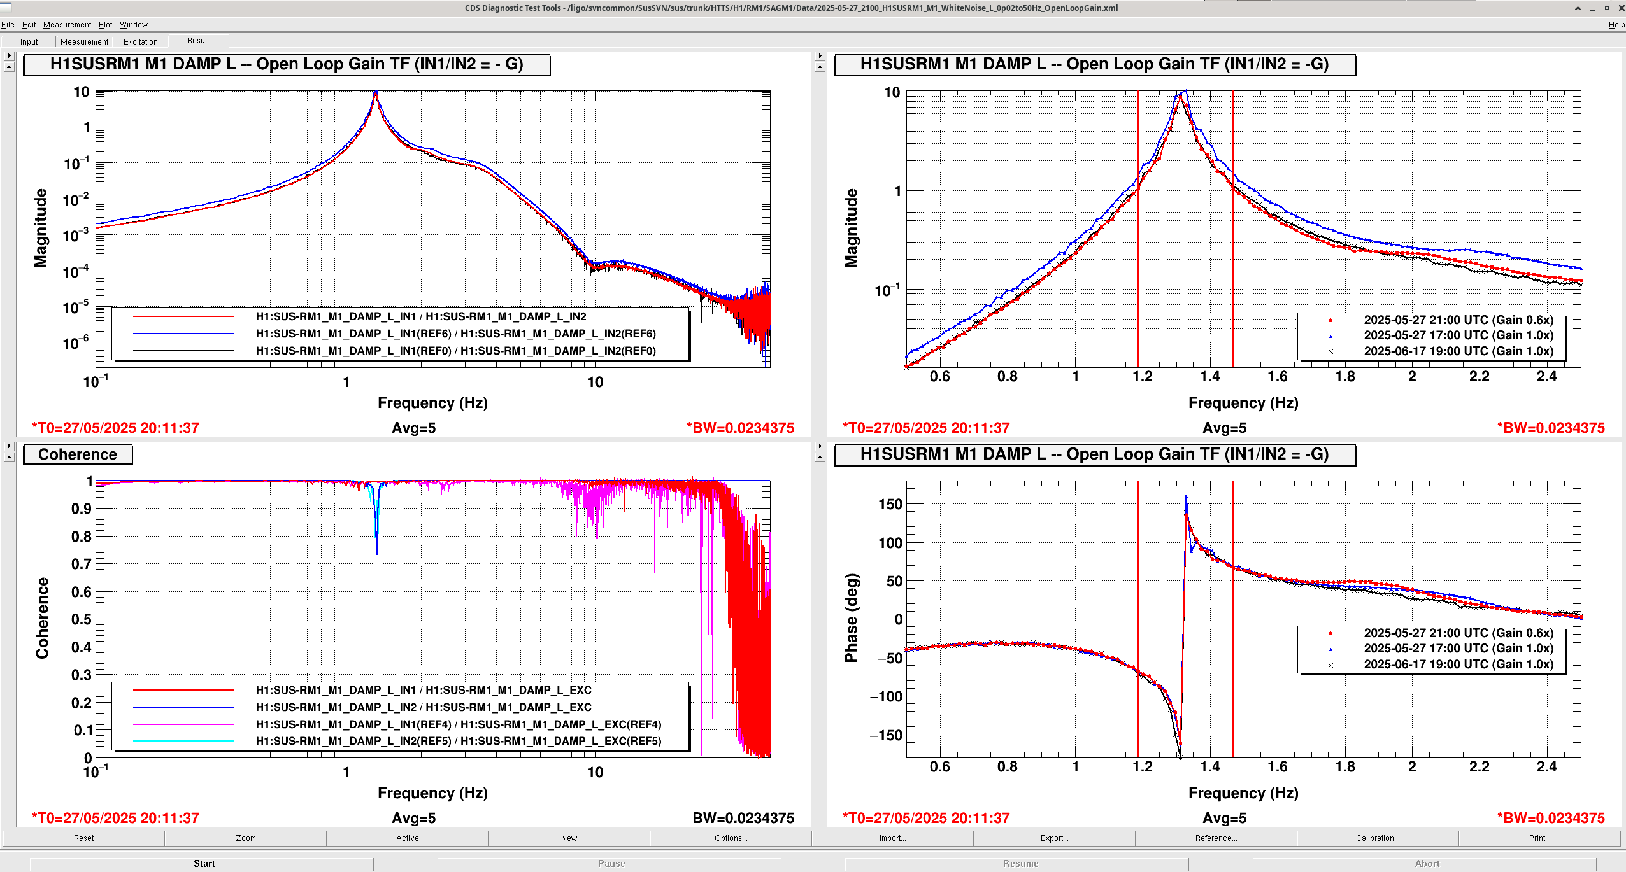Click the New button
1626x872 pixels.
click(x=569, y=838)
